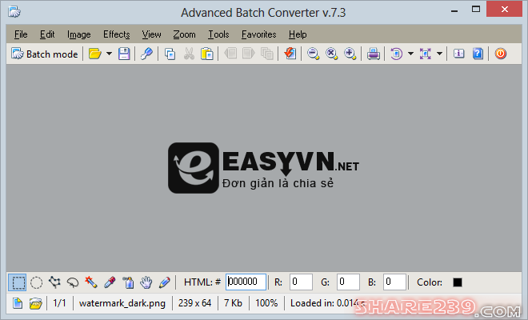Click the red Exit power icon

click(501, 54)
